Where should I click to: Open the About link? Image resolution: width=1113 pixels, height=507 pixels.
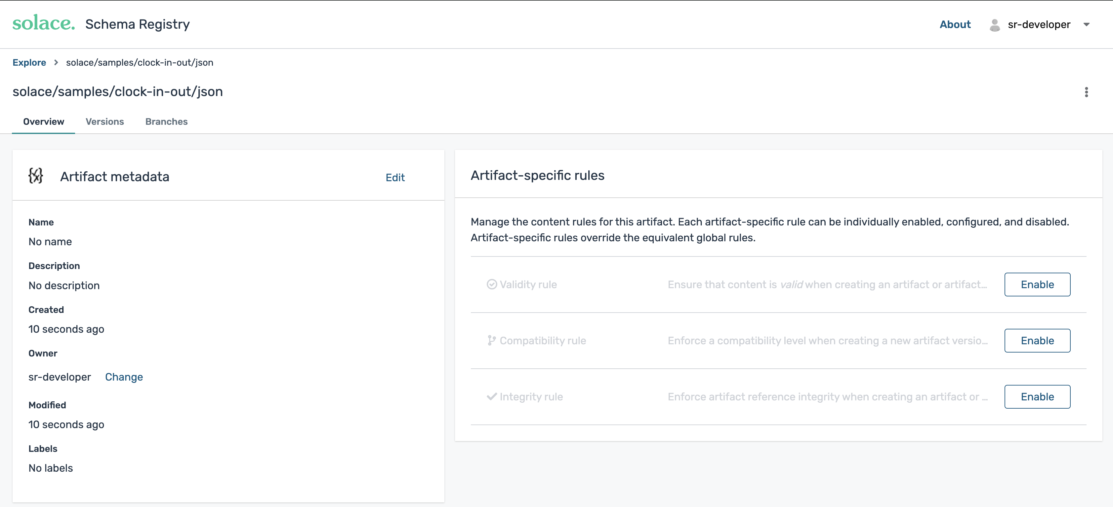955,24
